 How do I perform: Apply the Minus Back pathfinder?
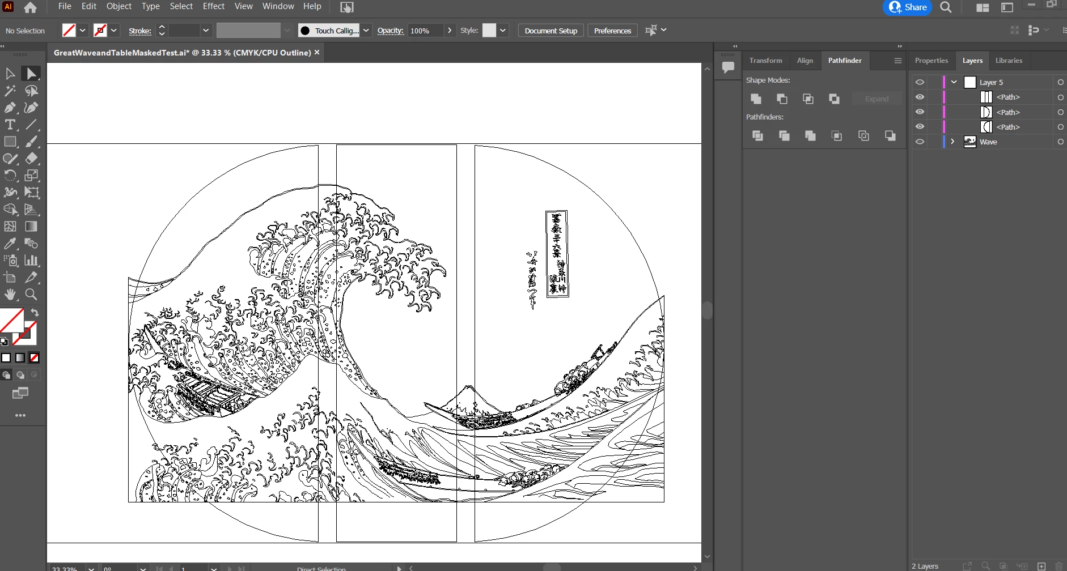(890, 135)
